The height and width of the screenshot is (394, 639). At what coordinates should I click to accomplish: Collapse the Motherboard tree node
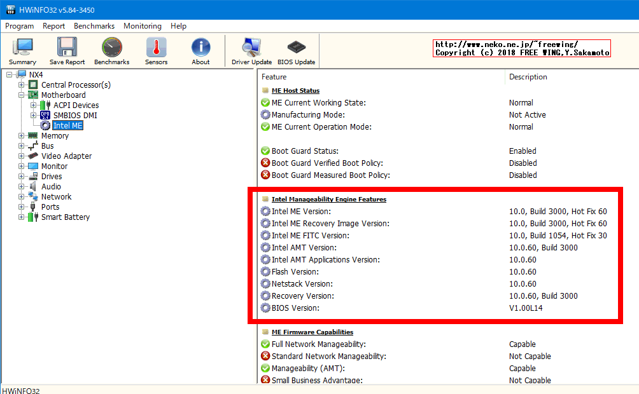pyautogui.click(x=22, y=95)
